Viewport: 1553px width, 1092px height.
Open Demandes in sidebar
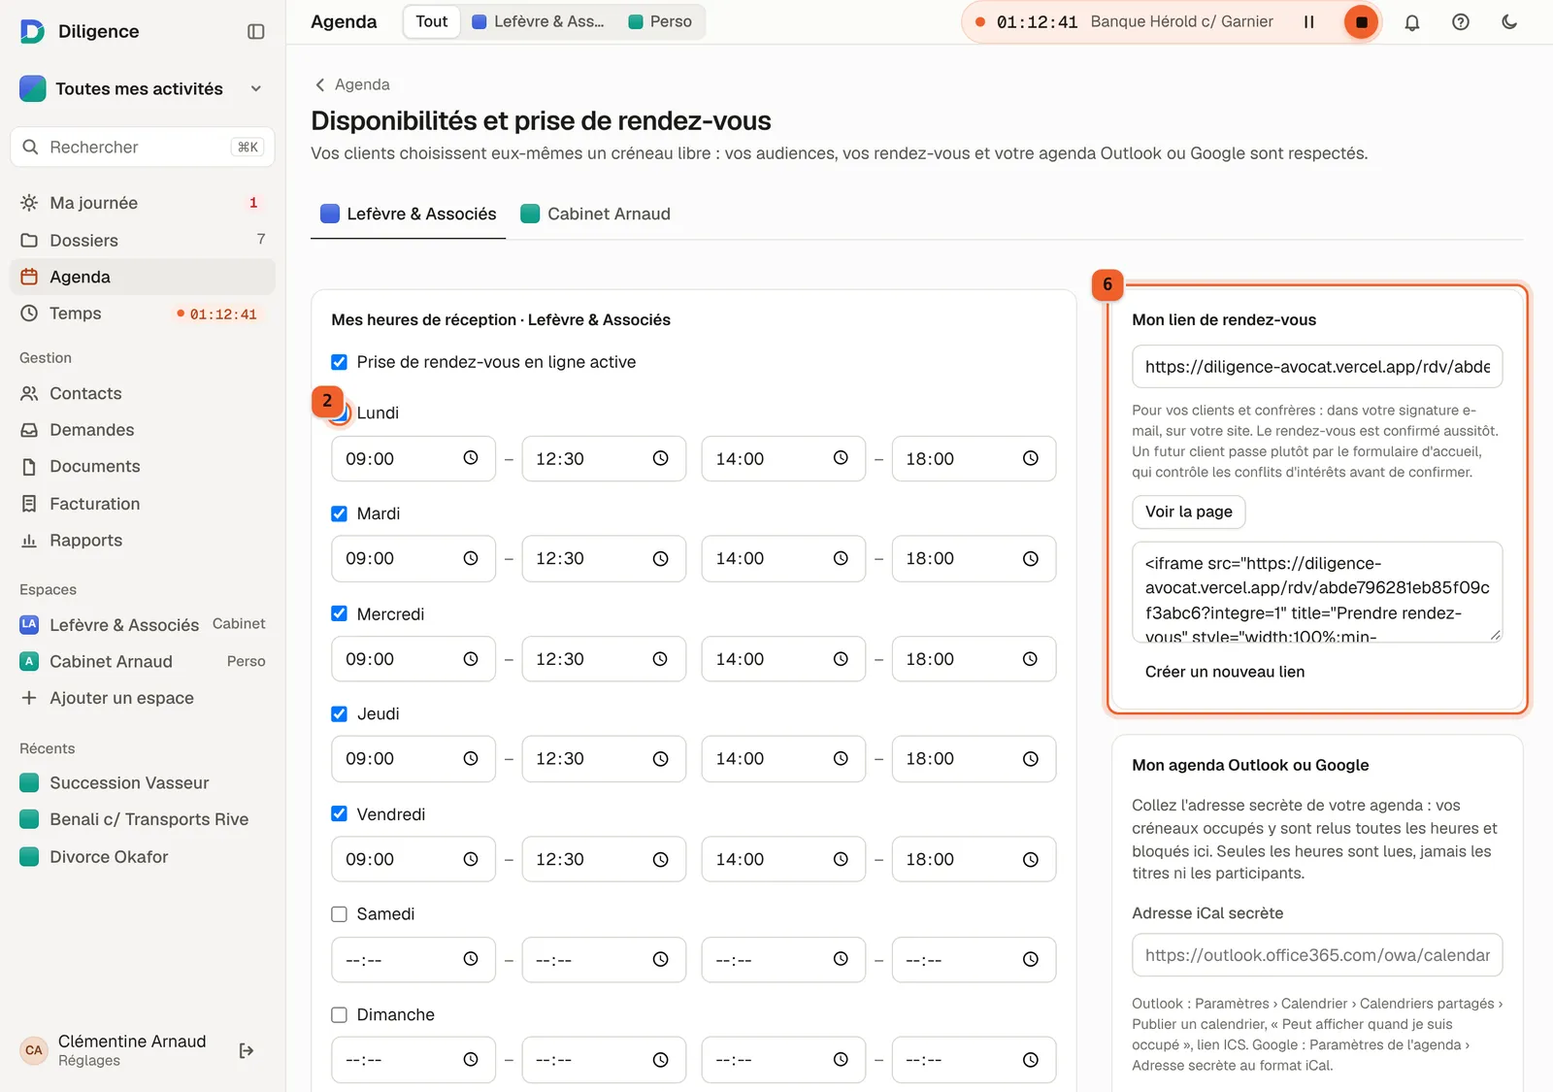143,430
